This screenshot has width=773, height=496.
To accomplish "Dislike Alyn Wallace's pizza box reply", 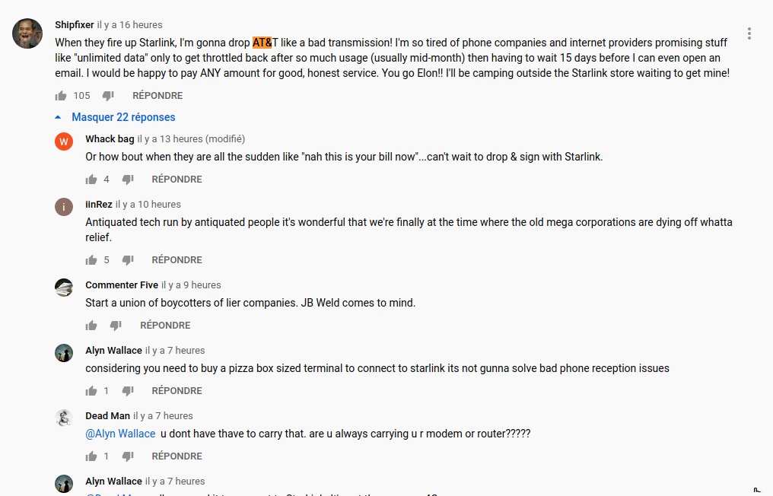I will coord(128,391).
